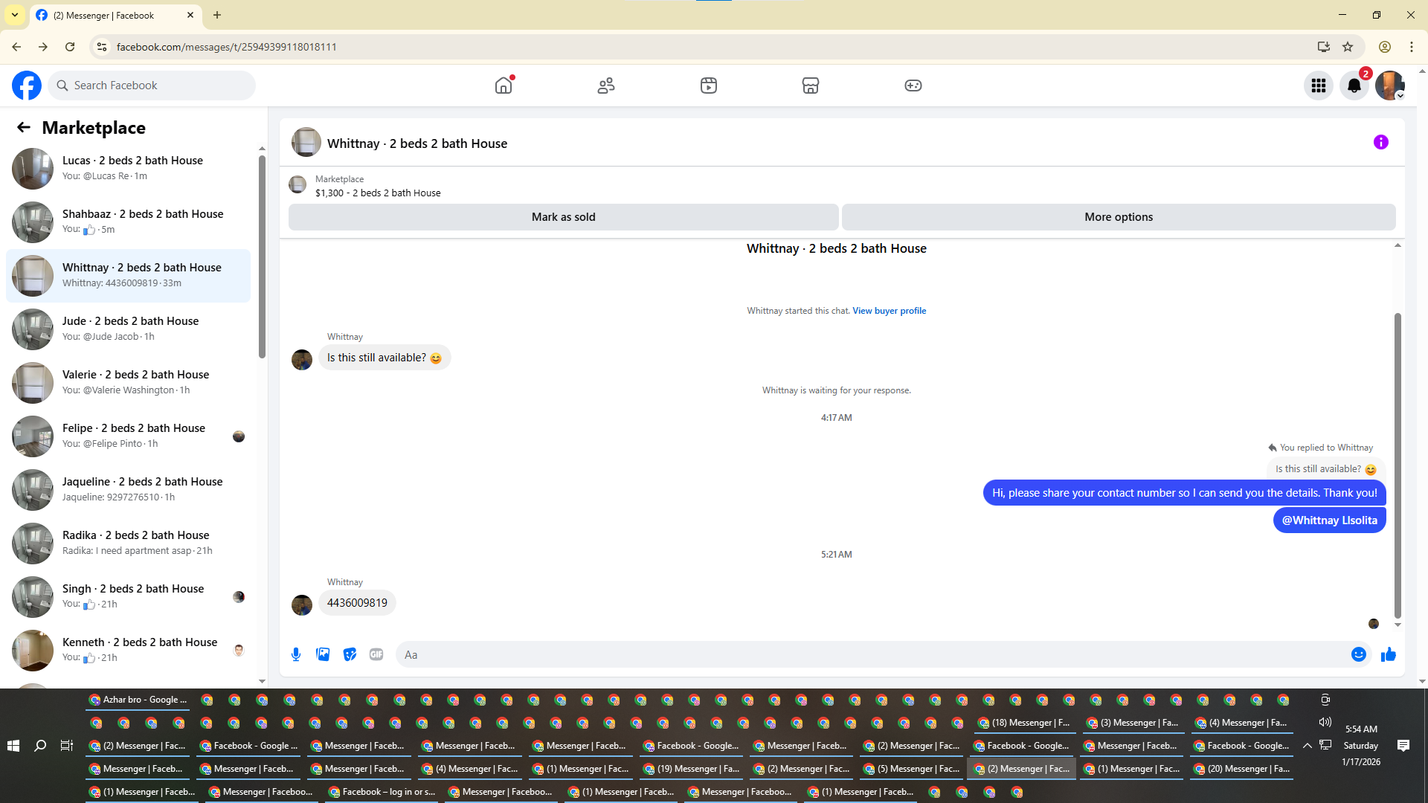Send a thumbs-up like
The height and width of the screenshot is (803, 1428).
pyautogui.click(x=1388, y=654)
